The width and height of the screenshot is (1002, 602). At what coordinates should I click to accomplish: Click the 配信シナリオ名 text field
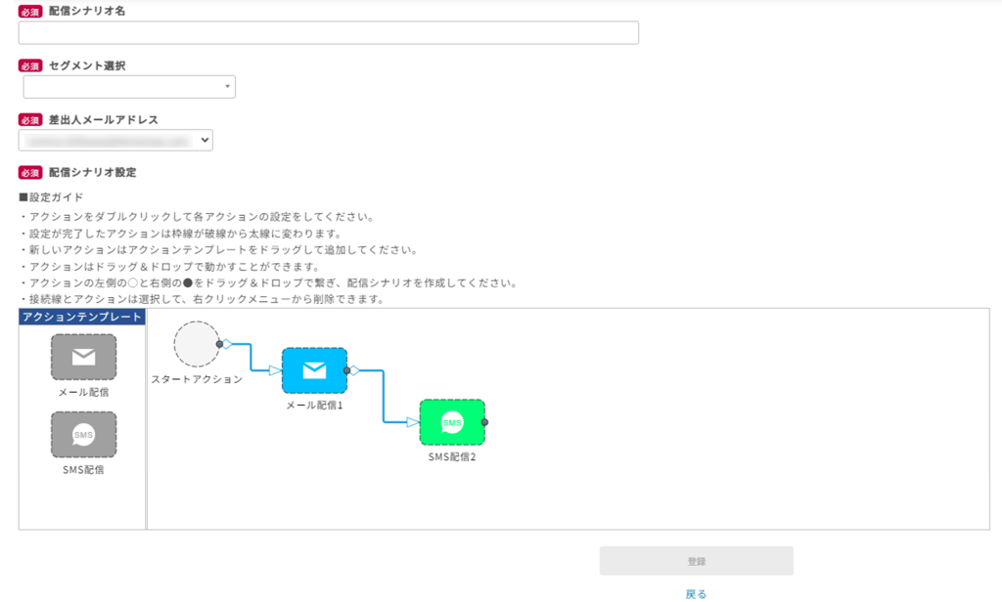click(329, 32)
